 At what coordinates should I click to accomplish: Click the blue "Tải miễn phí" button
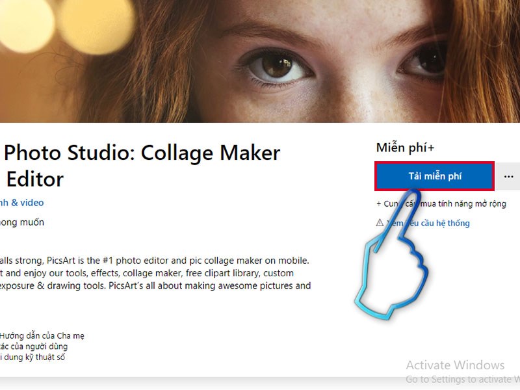tap(434, 176)
